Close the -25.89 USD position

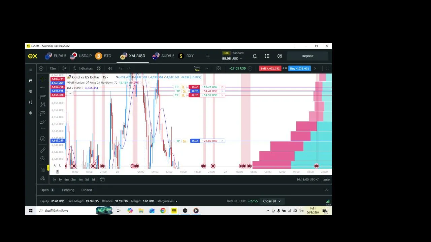pyautogui.click(x=222, y=141)
